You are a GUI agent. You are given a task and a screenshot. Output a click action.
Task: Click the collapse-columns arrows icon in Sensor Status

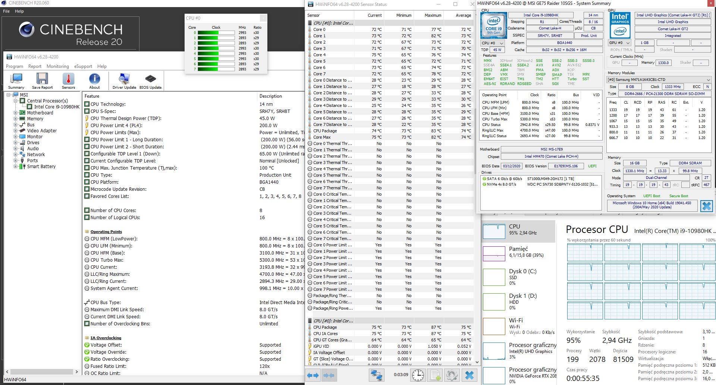[x=329, y=375]
